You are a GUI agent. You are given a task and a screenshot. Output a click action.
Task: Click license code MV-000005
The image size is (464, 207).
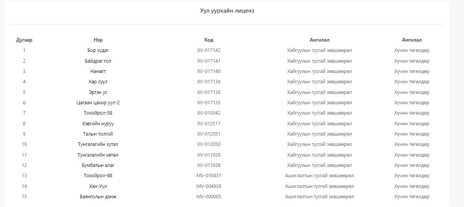[x=209, y=197]
